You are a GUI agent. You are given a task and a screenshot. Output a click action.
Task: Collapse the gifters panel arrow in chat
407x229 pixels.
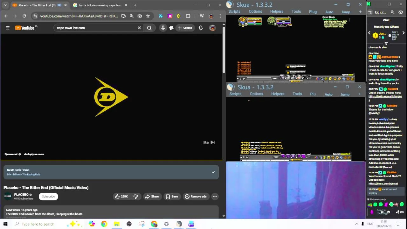pos(386,43)
